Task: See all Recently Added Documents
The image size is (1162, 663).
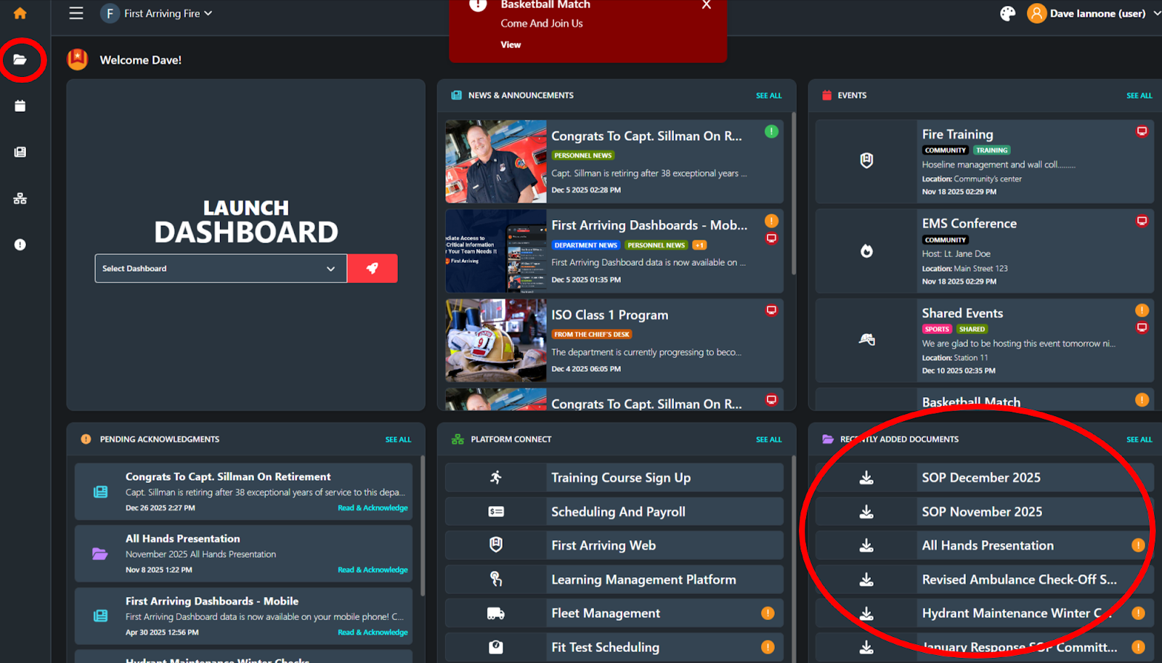Action: [x=1139, y=439]
